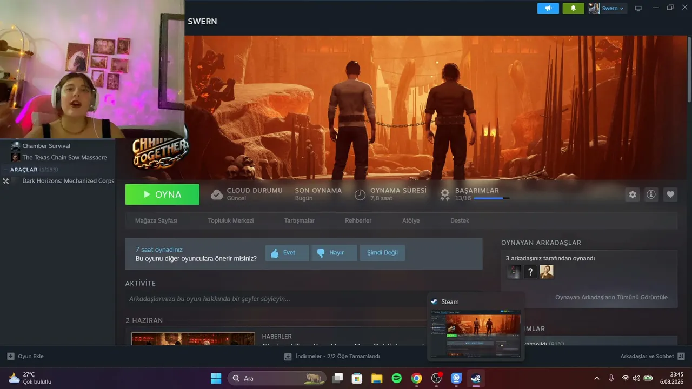This screenshot has width=692, height=389.
Task: Open Task View on taskbar
Action: click(x=337, y=378)
